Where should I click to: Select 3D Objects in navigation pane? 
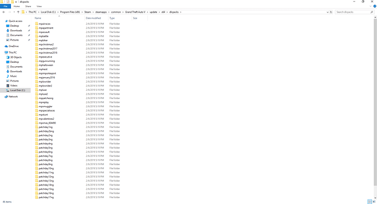(x=16, y=57)
